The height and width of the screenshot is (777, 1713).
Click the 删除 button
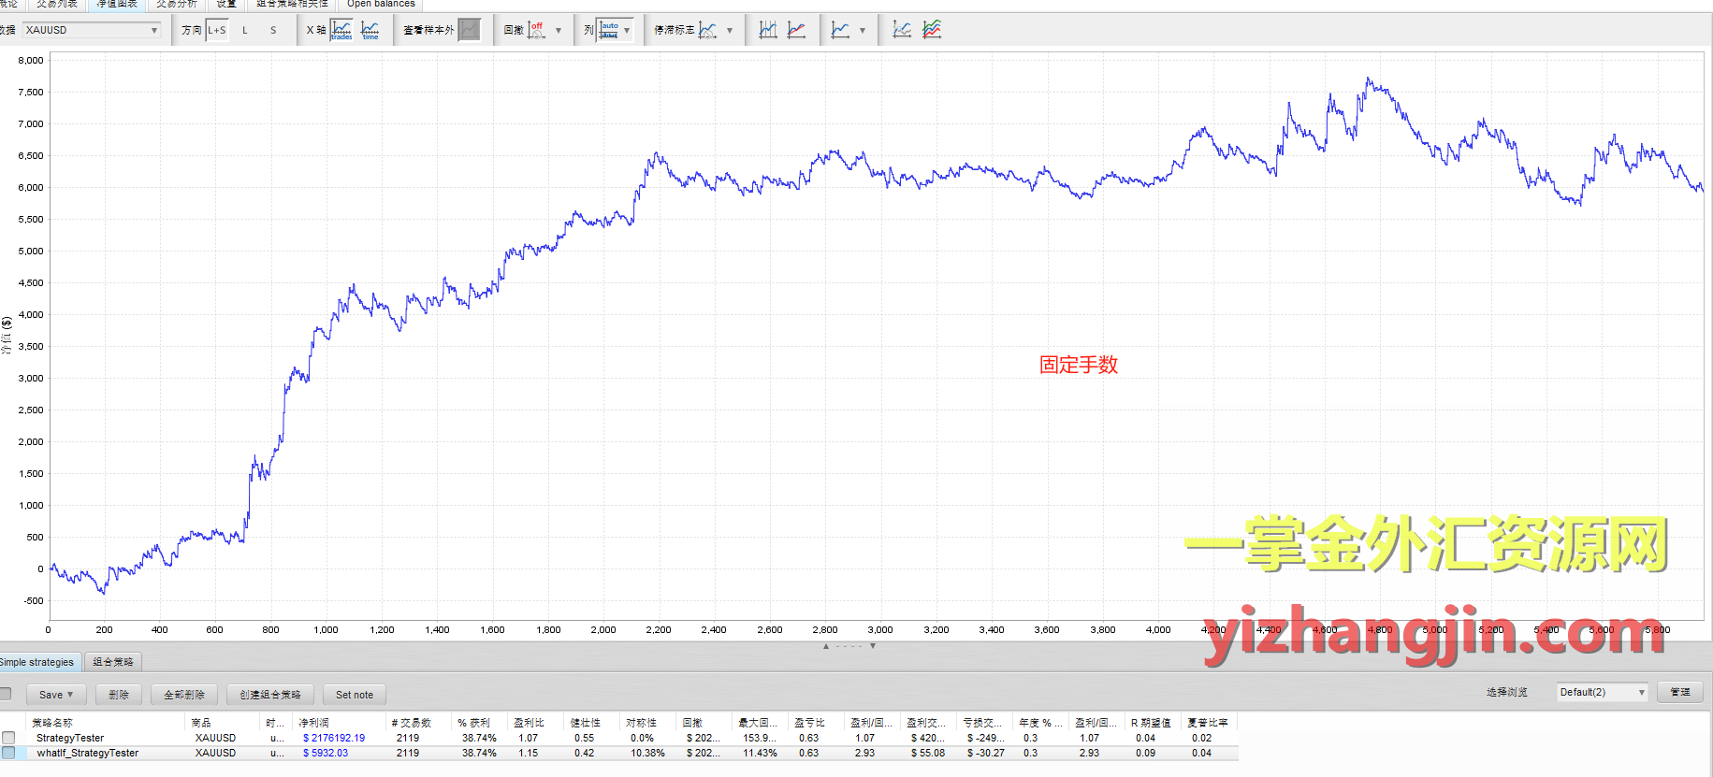pos(119,695)
